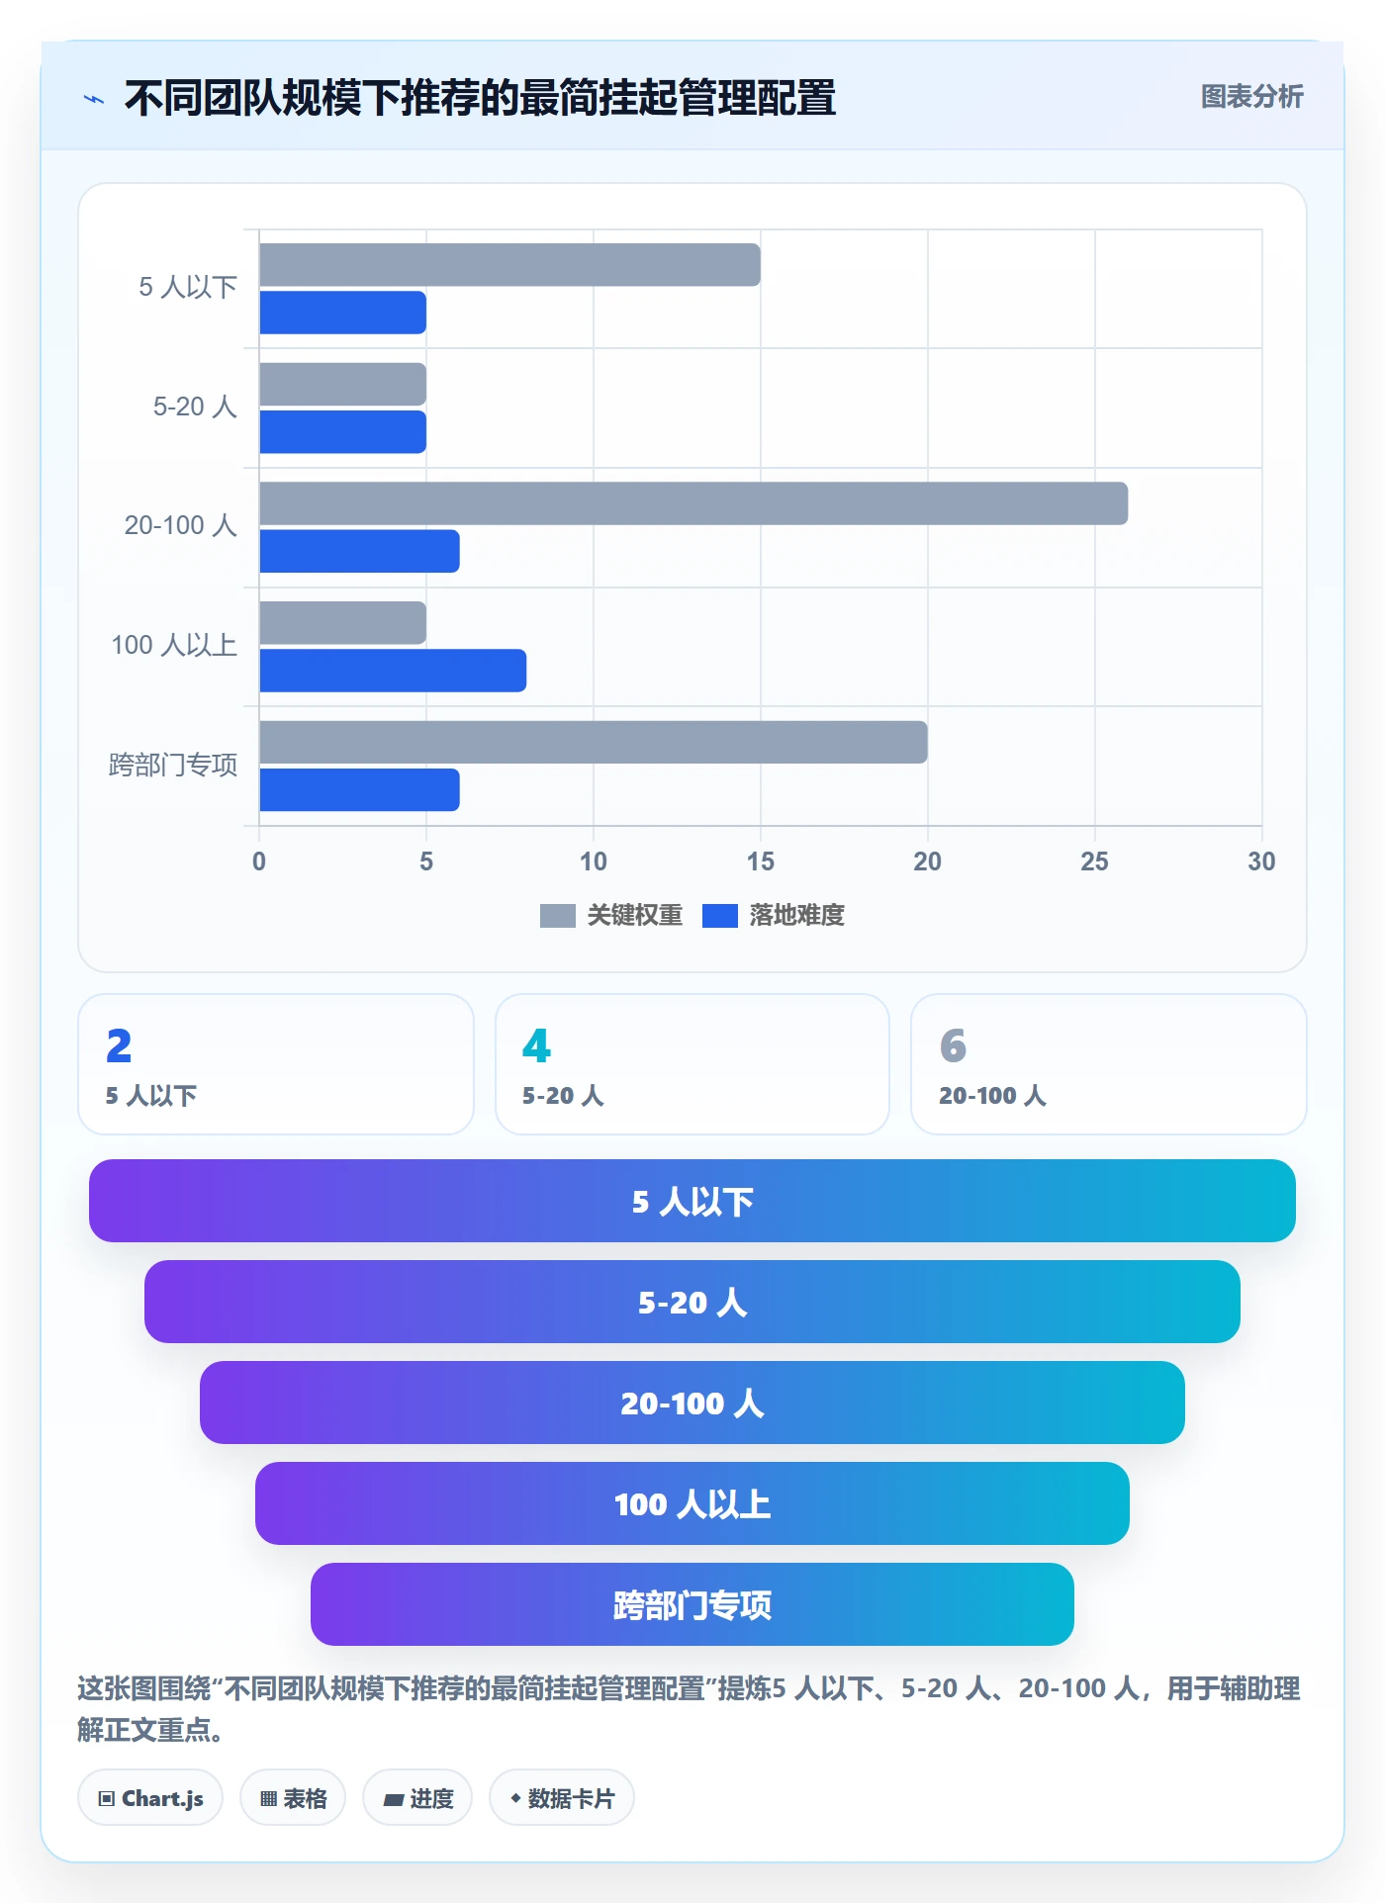Click the 跨部门专项 funnel bar
The image size is (1385, 1903).
pyautogui.click(x=692, y=1604)
